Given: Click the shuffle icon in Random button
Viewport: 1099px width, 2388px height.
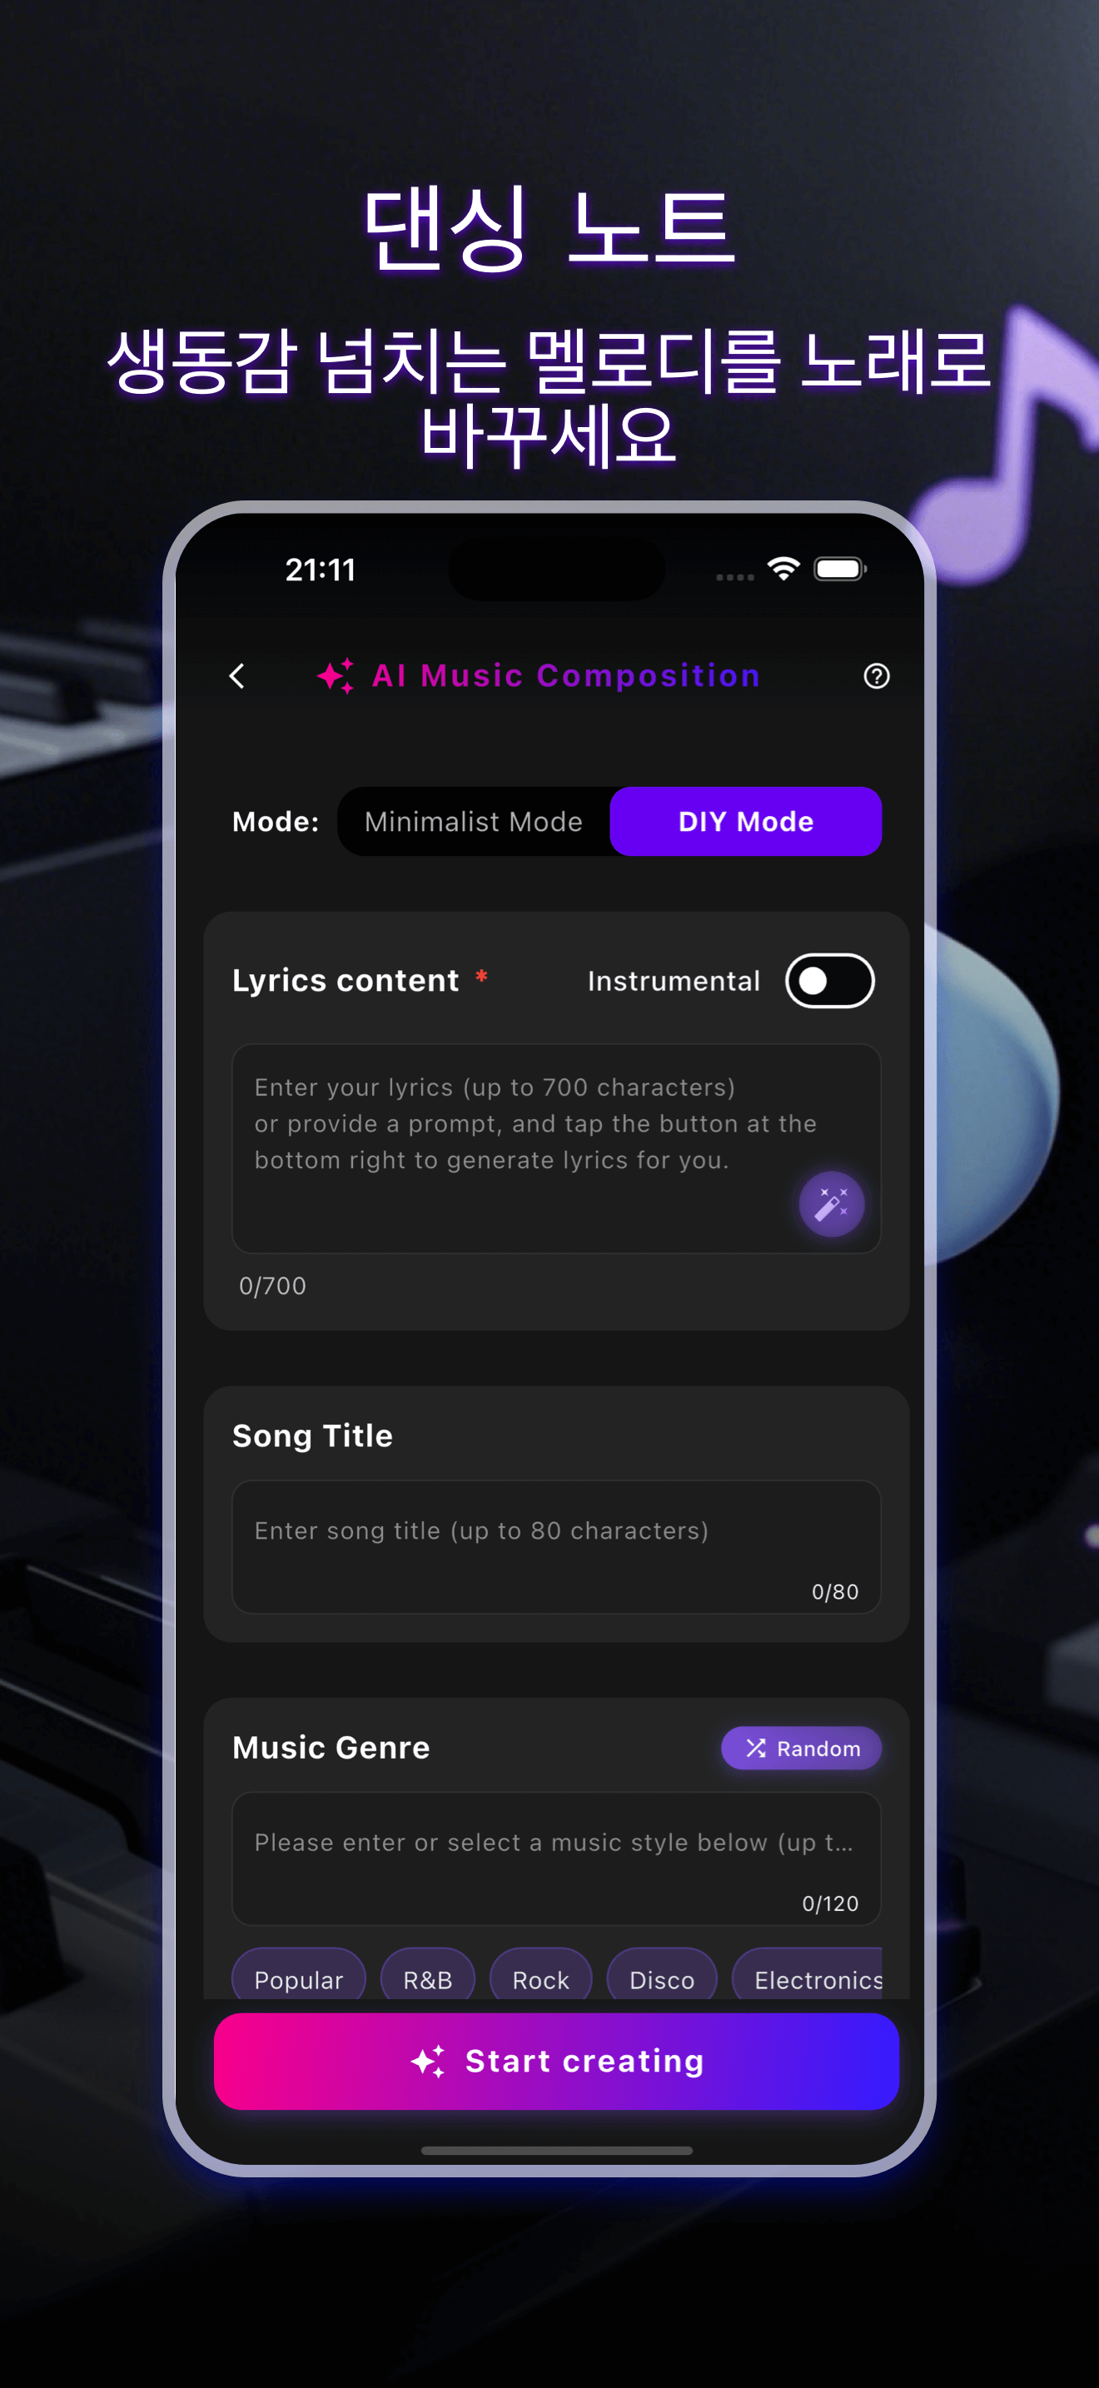Looking at the screenshot, I should click(756, 1748).
